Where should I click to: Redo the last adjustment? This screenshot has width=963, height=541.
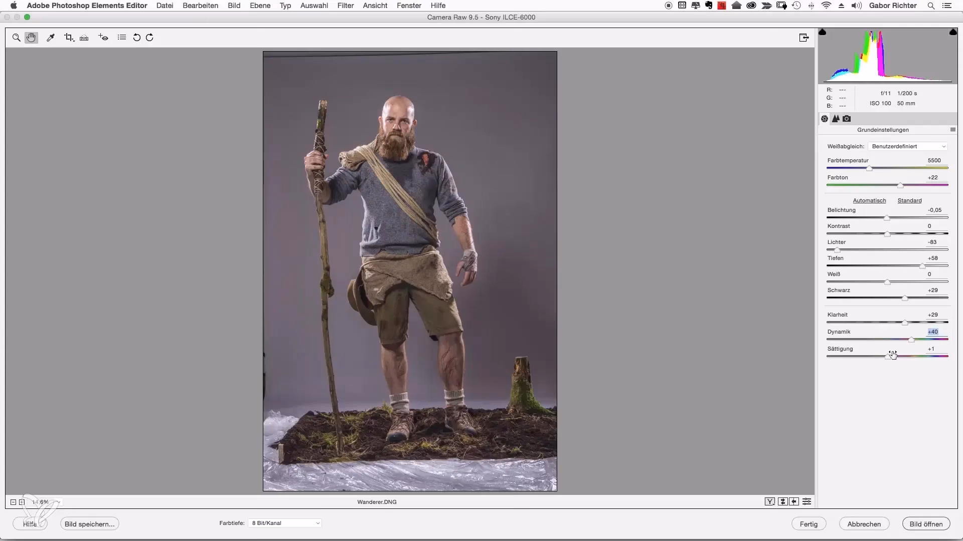[149, 37]
